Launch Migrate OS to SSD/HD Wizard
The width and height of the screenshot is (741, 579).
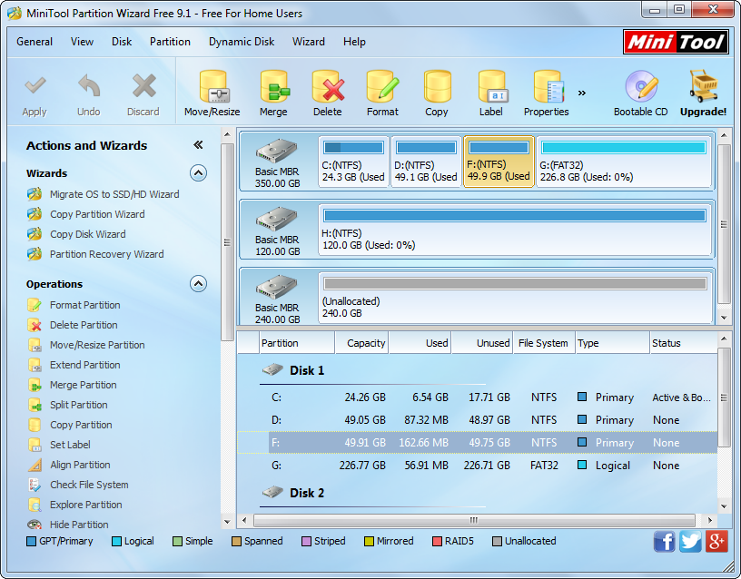point(114,194)
